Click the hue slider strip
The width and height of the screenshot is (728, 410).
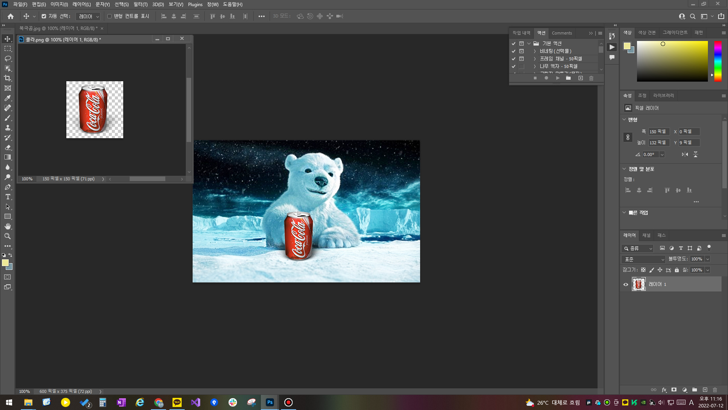tap(718, 61)
